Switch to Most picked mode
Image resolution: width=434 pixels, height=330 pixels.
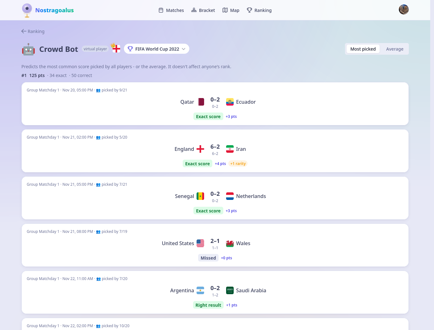pyautogui.click(x=363, y=49)
